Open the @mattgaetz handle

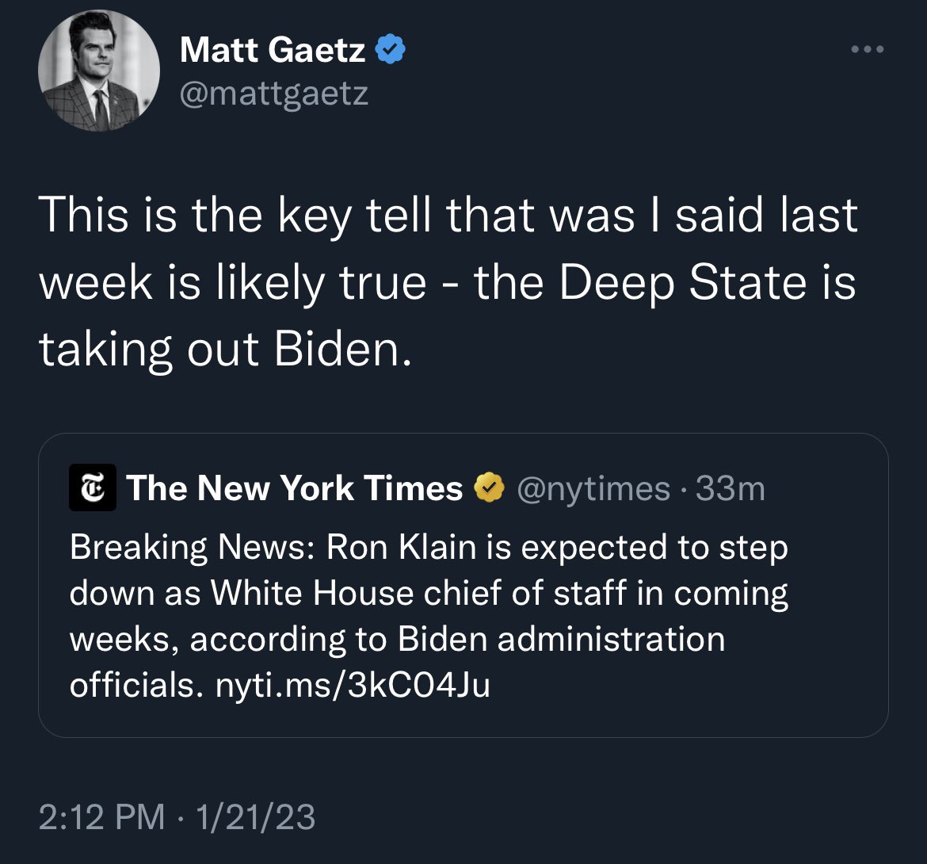274,94
